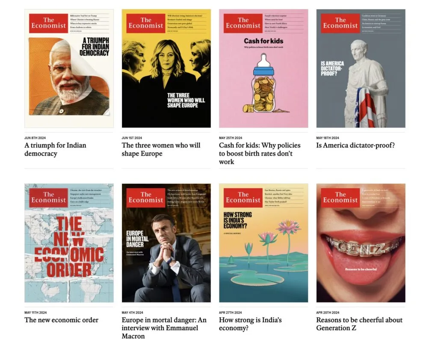Open the 'Is America Dictator-Proof?' statue cover

[x=361, y=68]
